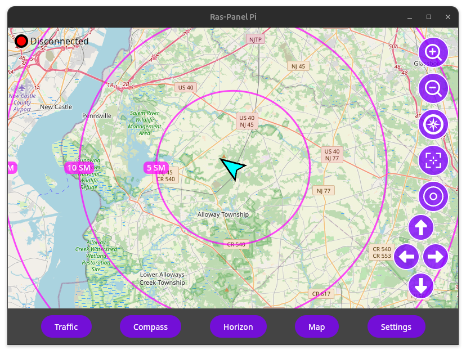Click the Alloway Township map label

pos(223,214)
